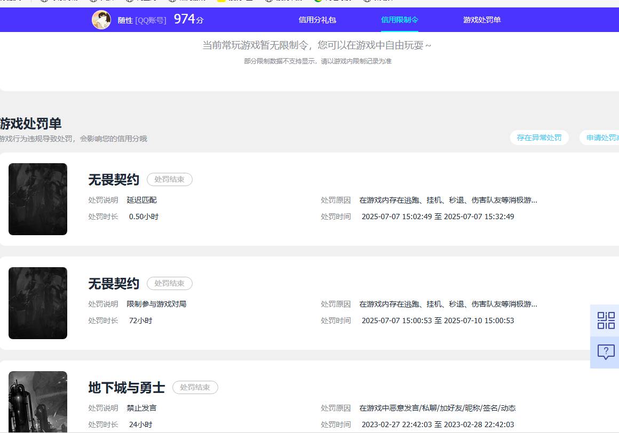619x433 pixels.
Task: Click the 处罚结束 badge on the first 无畏契约 record
Action: pyautogui.click(x=170, y=179)
